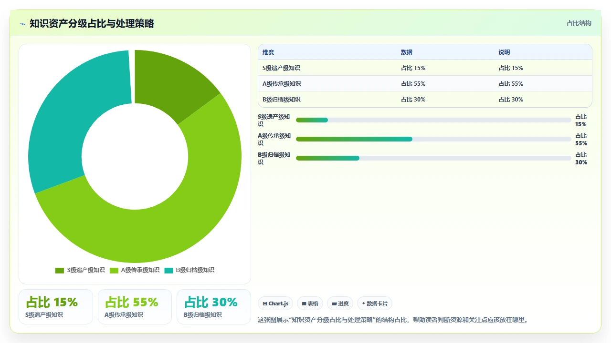Click the description sentence below the tags
This screenshot has height=343, width=611.
394,320
